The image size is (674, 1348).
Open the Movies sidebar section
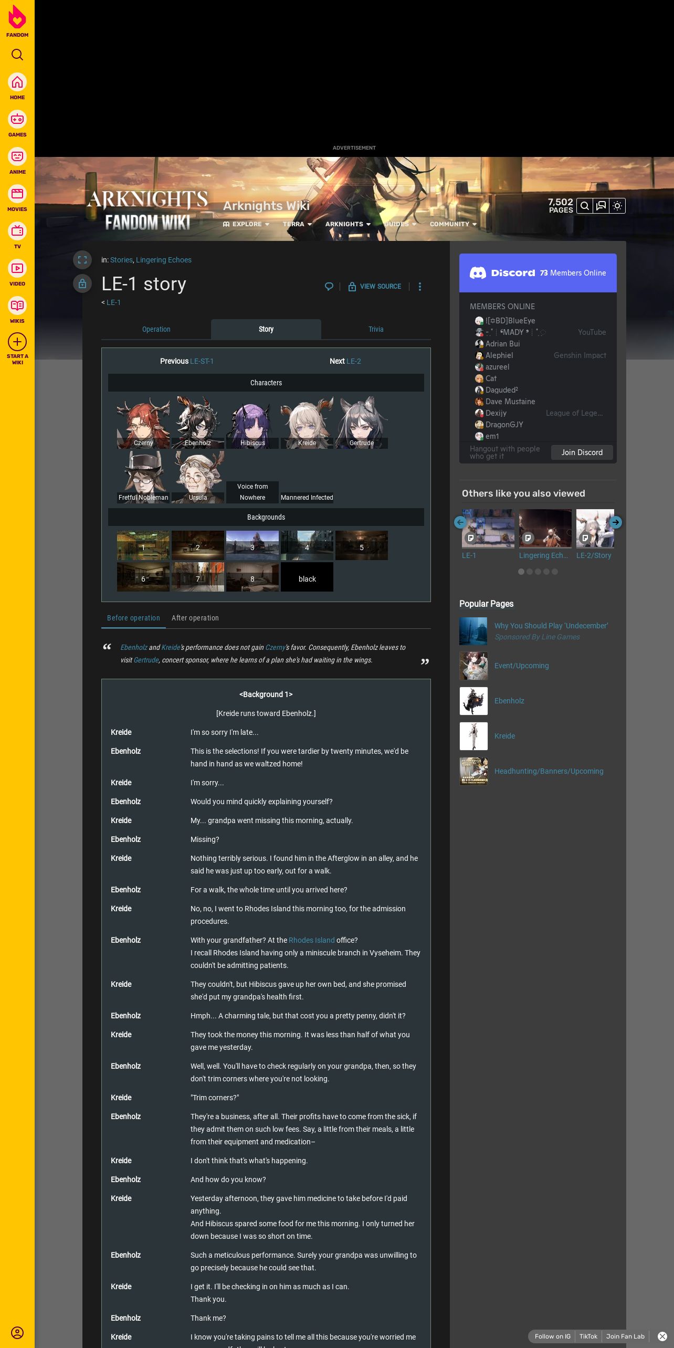pyautogui.click(x=17, y=198)
